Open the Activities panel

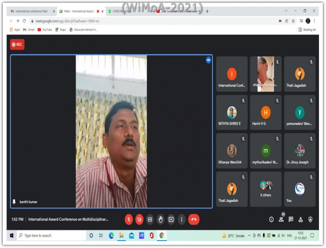tap(301, 220)
